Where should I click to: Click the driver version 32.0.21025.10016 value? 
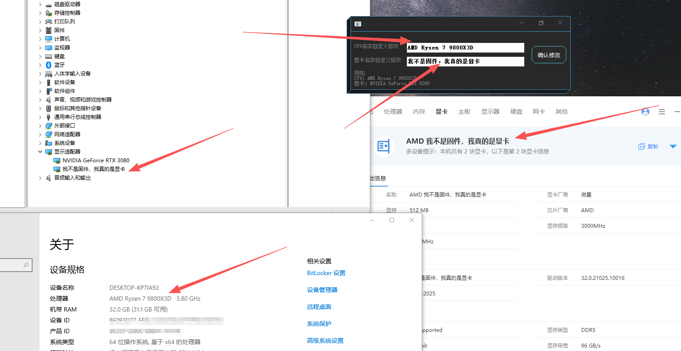pyautogui.click(x=603, y=278)
